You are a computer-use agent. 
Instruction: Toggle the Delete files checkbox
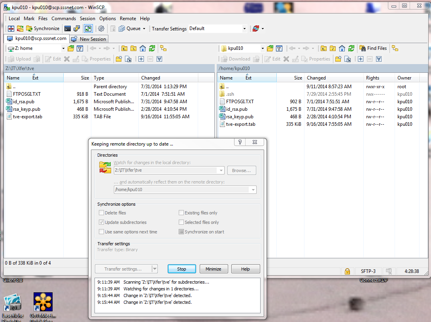pos(102,213)
